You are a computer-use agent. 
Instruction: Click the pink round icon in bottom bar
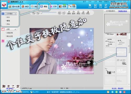[121, 92]
